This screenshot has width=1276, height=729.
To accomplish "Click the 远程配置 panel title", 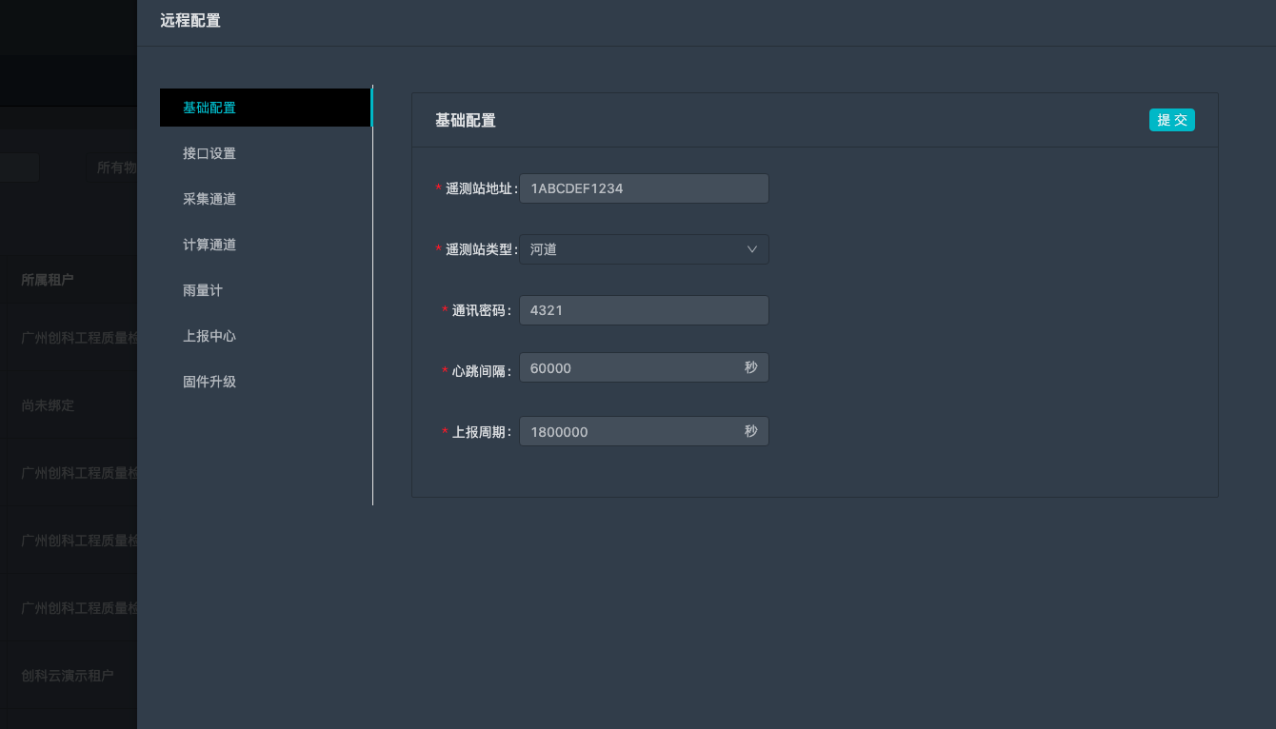I will pyautogui.click(x=189, y=20).
